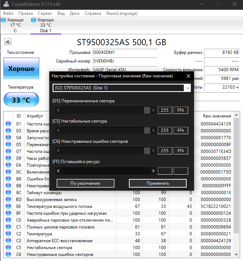
Task: Open the Вид menu
Action: (x=61, y=13)
